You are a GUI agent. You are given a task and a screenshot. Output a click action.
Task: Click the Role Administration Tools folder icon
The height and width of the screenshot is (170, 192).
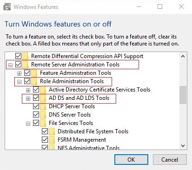[34, 81]
